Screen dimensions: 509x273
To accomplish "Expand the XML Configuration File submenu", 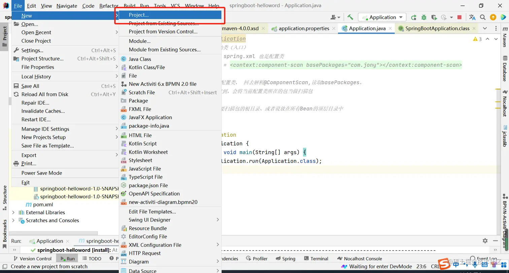I will (x=170, y=245).
